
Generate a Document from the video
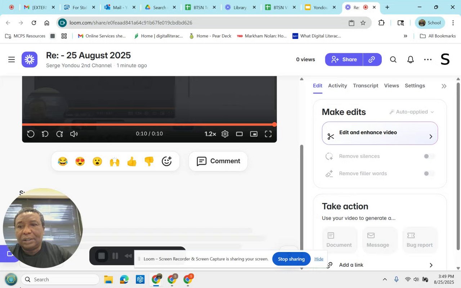click(x=339, y=240)
